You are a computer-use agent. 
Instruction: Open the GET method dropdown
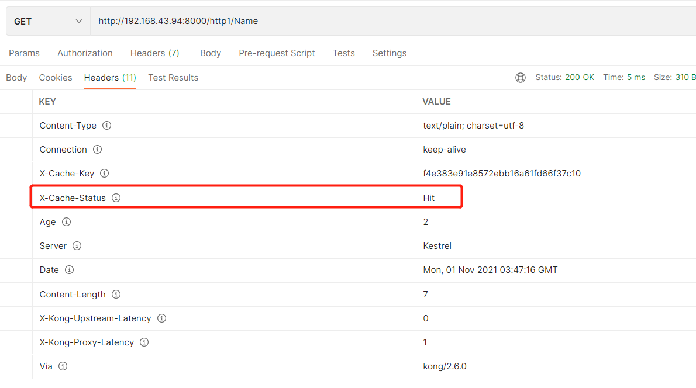[48, 21]
